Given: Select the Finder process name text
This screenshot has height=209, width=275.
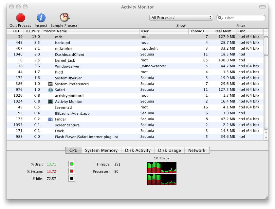Looking at the screenshot, I should pyautogui.click(x=61, y=119).
